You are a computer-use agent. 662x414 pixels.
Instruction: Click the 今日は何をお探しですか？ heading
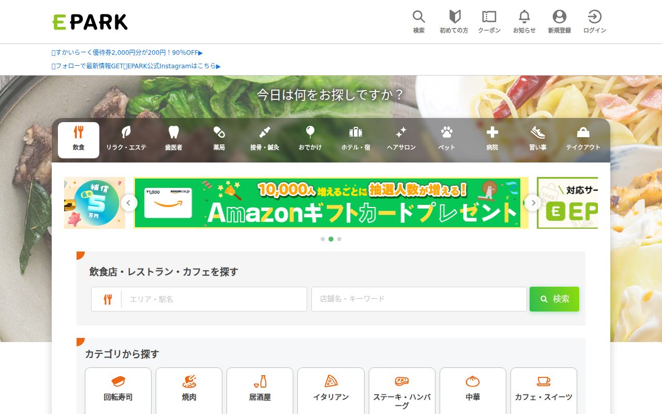[331, 95]
